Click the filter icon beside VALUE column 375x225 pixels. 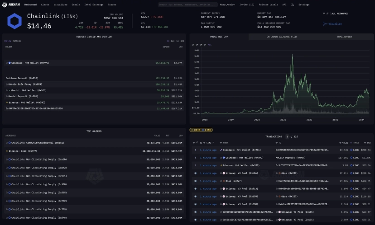point(341,143)
